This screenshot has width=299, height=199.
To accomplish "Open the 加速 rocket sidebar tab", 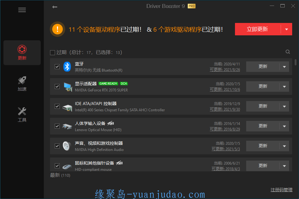I will pos(22,84).
